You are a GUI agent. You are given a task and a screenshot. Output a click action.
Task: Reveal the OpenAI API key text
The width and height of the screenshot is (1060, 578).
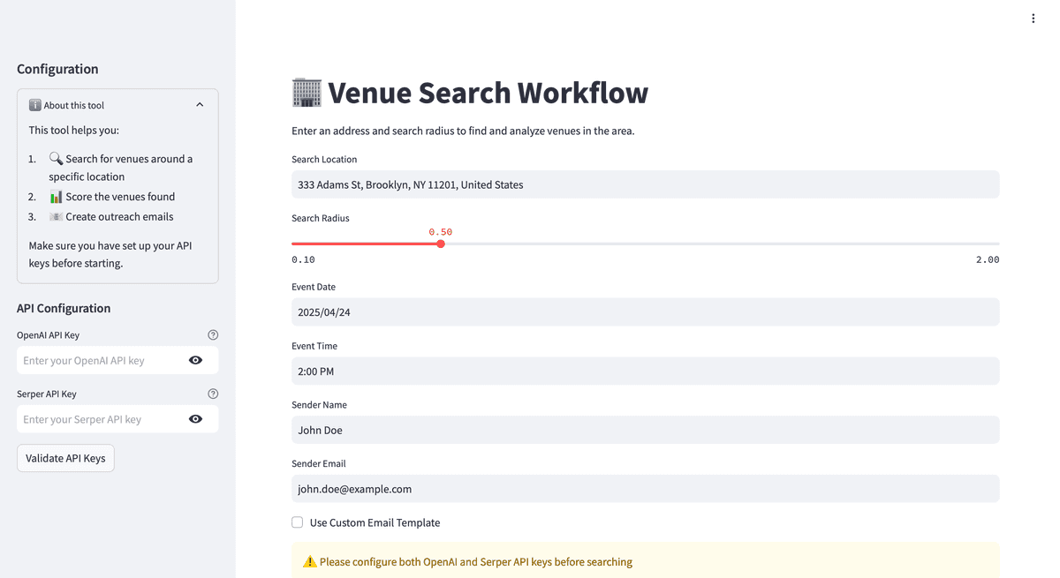[x=195, y=360]
